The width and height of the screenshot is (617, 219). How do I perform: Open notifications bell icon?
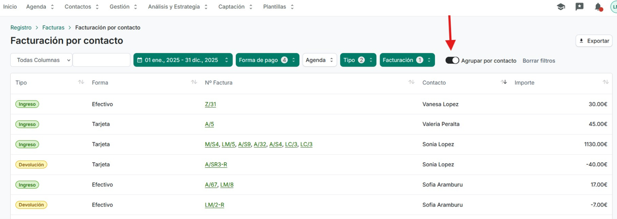point(598,7)
